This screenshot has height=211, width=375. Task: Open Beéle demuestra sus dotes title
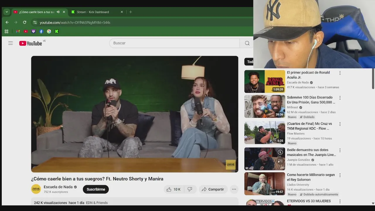311,152
